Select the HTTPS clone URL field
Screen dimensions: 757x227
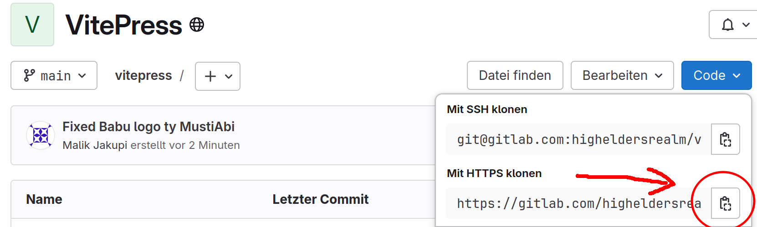point(578,203)
